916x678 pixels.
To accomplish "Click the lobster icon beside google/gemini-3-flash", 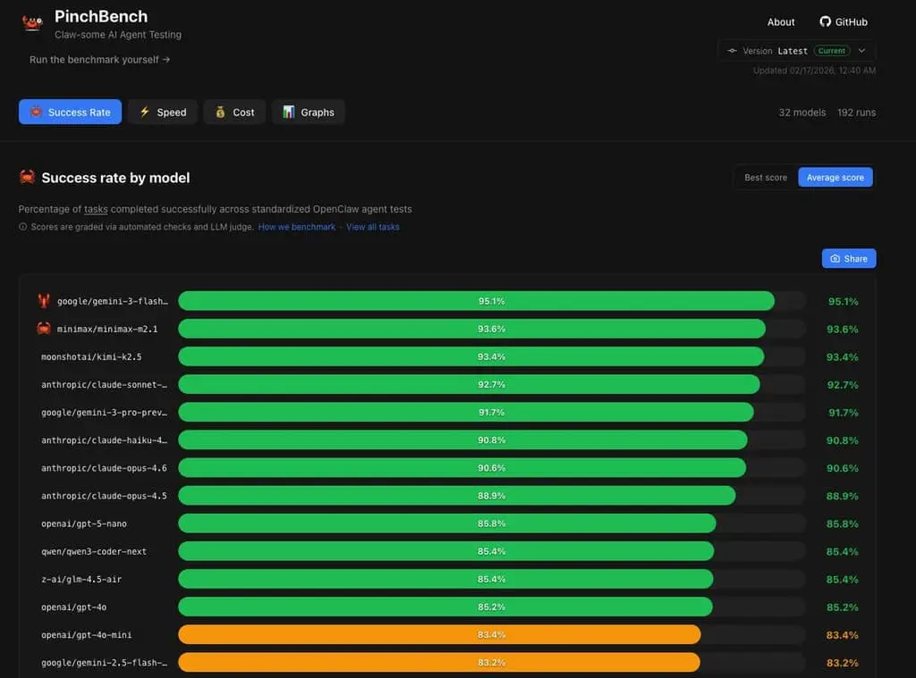I will [44, 301].
